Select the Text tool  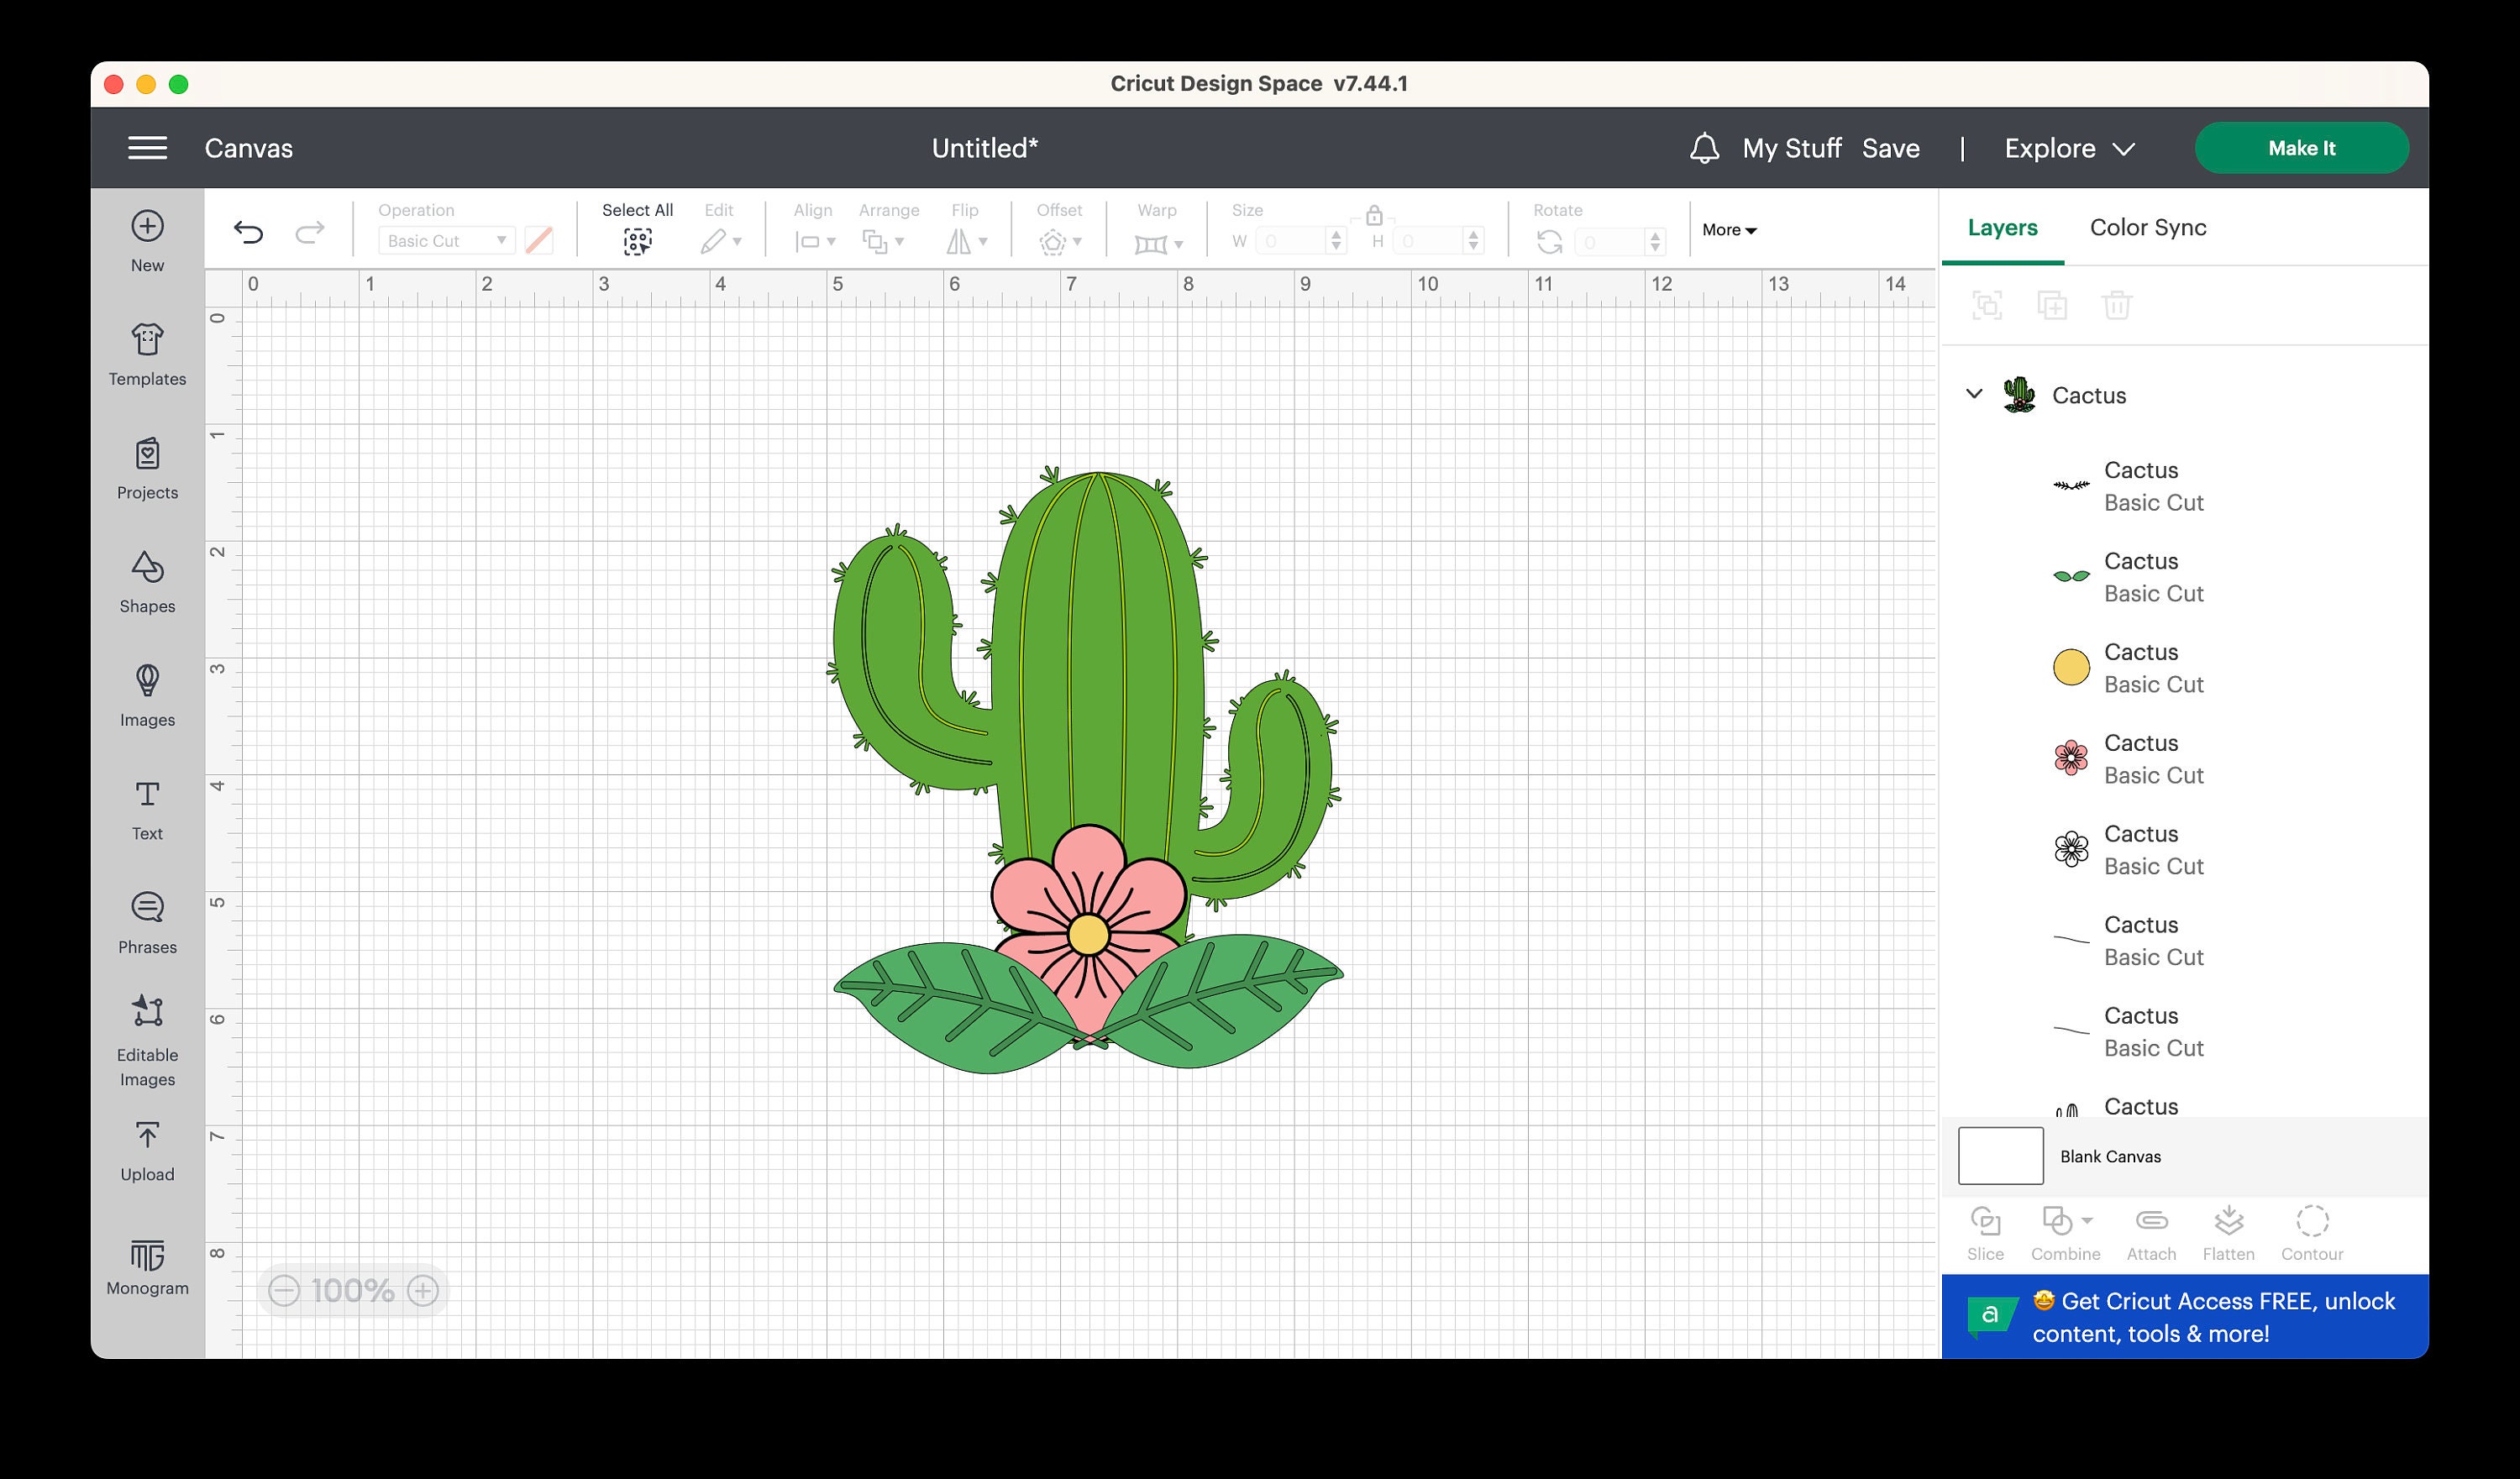(146, 810)
